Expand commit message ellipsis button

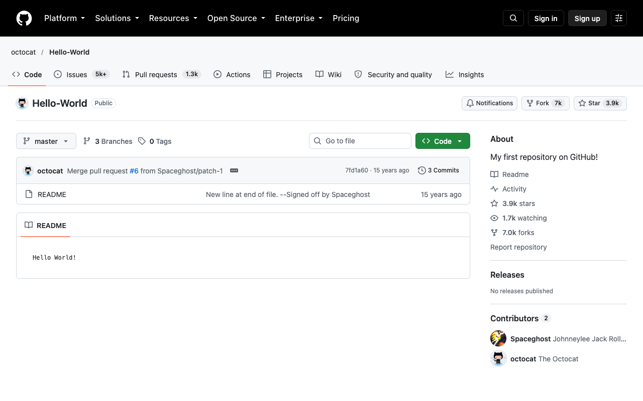click(x=234, y=170)
